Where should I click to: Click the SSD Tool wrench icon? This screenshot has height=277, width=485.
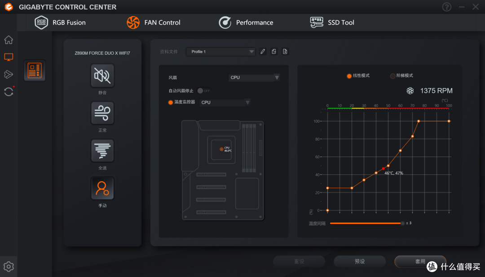(317, 22)
